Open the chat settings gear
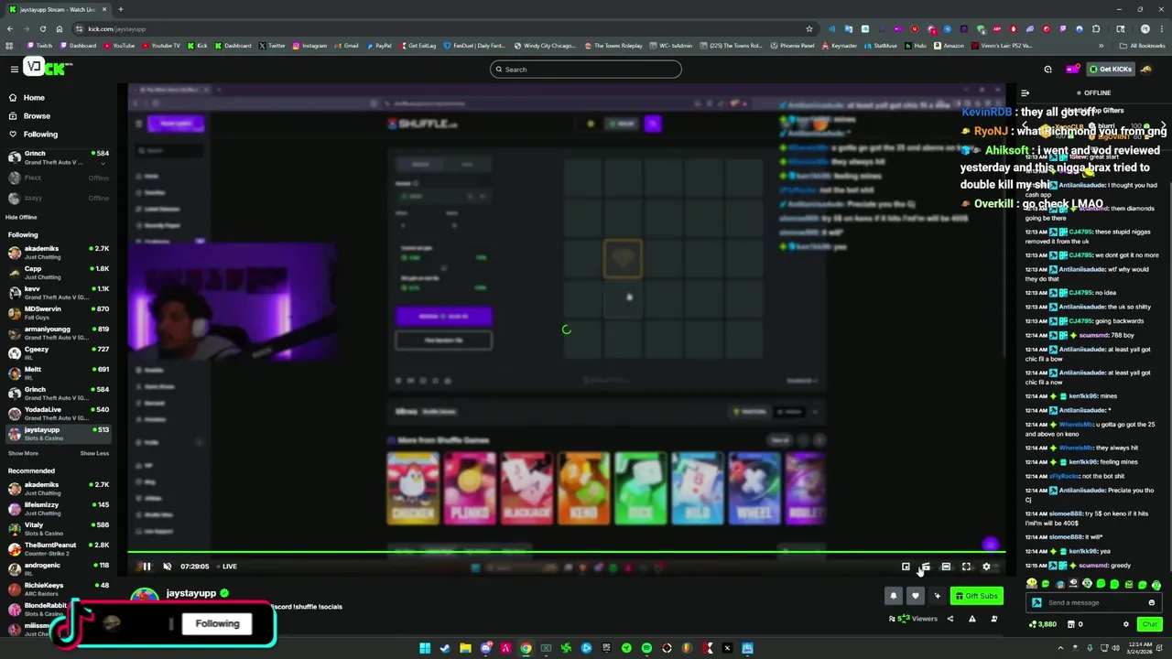1172x659 pixels. [1126, 624]
